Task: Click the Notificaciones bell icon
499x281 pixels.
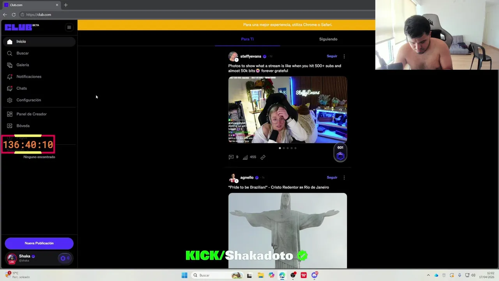Action: point(10,76)
